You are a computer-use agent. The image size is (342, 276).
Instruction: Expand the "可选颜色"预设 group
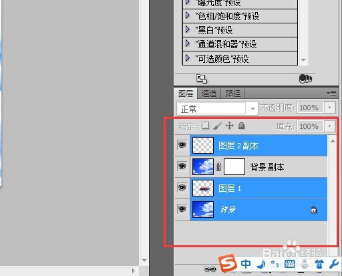pyautogui.click(x=188, y=58)
